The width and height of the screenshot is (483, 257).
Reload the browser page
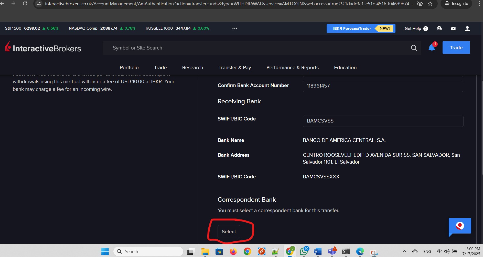click(25, 4)
